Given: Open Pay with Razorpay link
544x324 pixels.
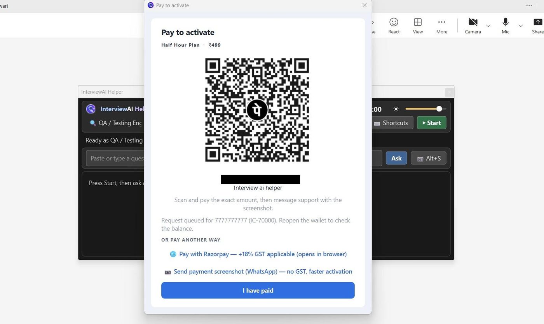Looking at the screenshot, I should 258,254.
